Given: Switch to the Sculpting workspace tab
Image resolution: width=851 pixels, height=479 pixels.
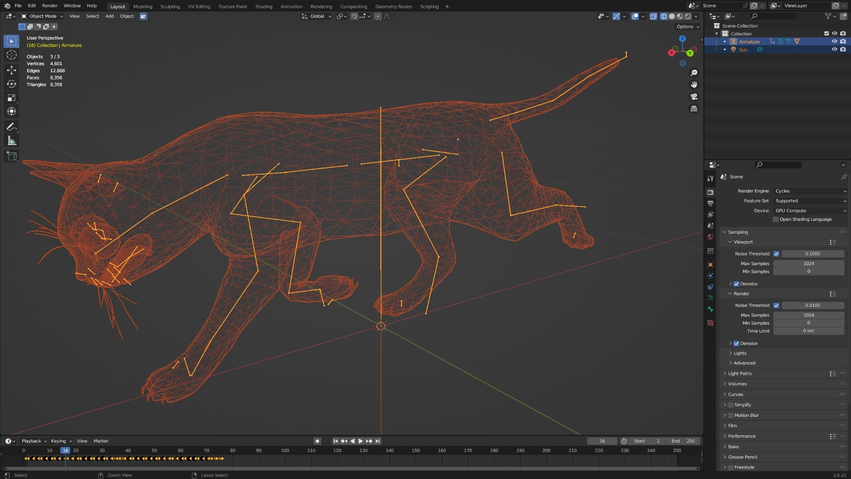Looking at the screenshot, I should [170, 7].
